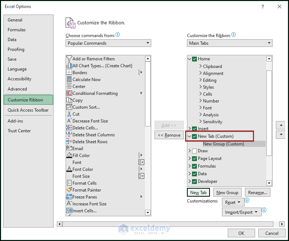Screen dimensions: 289x241
Task: Expand the Styles group
Action: point(200,87)
